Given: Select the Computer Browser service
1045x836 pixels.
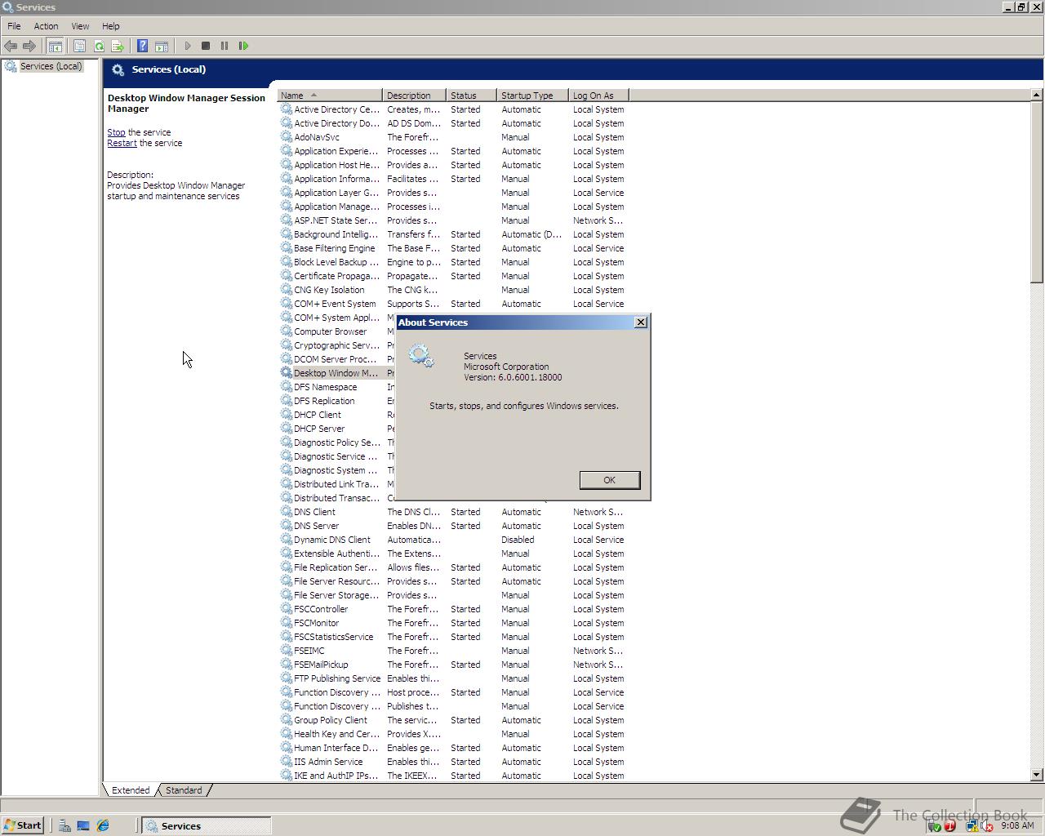Looking at the screenshot, I should [336, 331].
